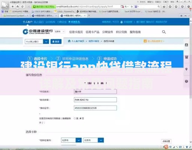192x150 pixels.
Task: Open the CISCO bookmark in bookmarks bar
Action: (42, 11)
